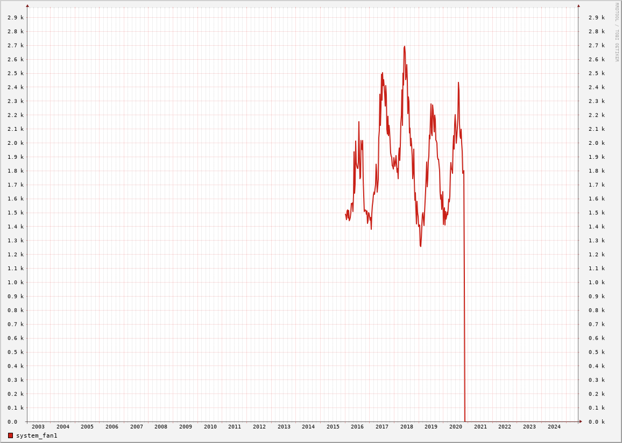Click the 1.5 k label on right axis

click(597, 213)
